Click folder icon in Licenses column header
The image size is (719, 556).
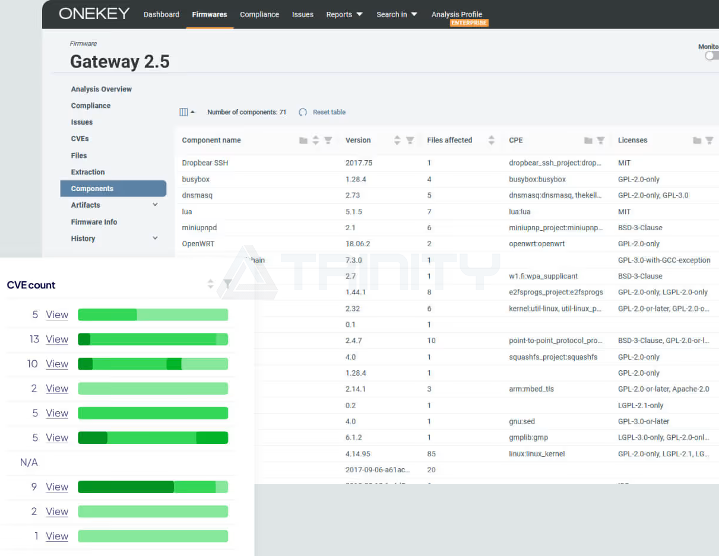697,141
